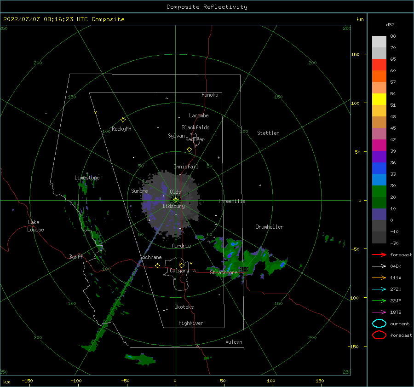Click the cyan 'current' ellipse legend icon
Screen dimensions: 414x387
[x=379, y=323]
